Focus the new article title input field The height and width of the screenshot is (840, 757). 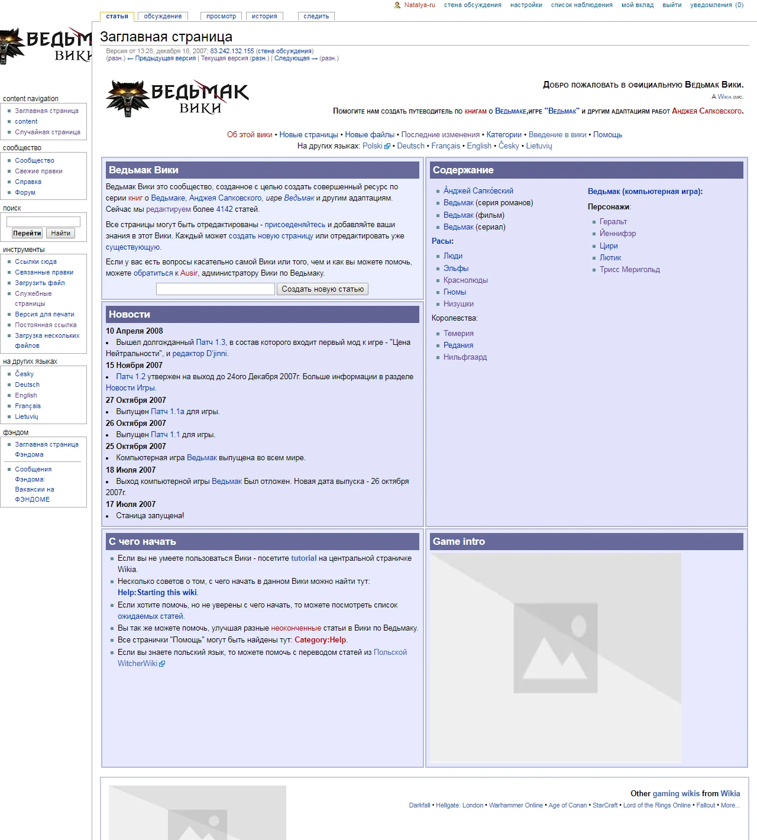click(x=215, y=289)
